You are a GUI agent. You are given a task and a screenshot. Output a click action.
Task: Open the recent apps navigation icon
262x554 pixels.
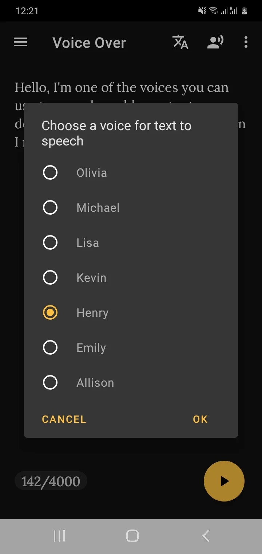click(x=59, y=536)
